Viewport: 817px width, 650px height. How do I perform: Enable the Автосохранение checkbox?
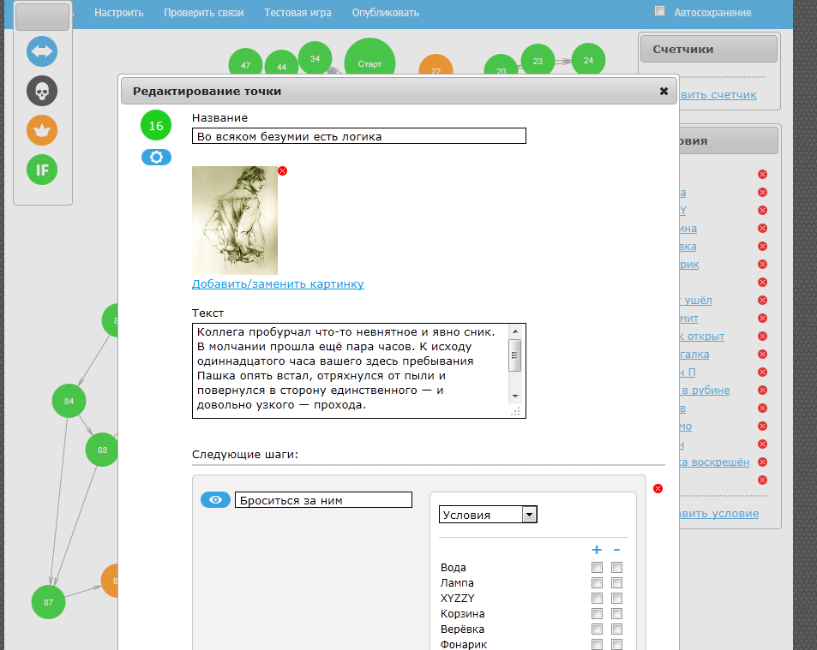click(x=659, y=11)
